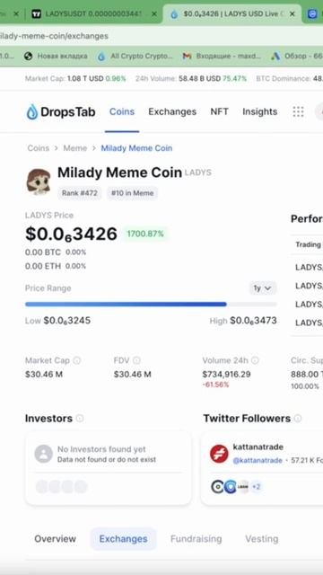Screen dimensions: 323x575
Task: Switch to the Exchanges navigation menu item
Action: [172, 111]
